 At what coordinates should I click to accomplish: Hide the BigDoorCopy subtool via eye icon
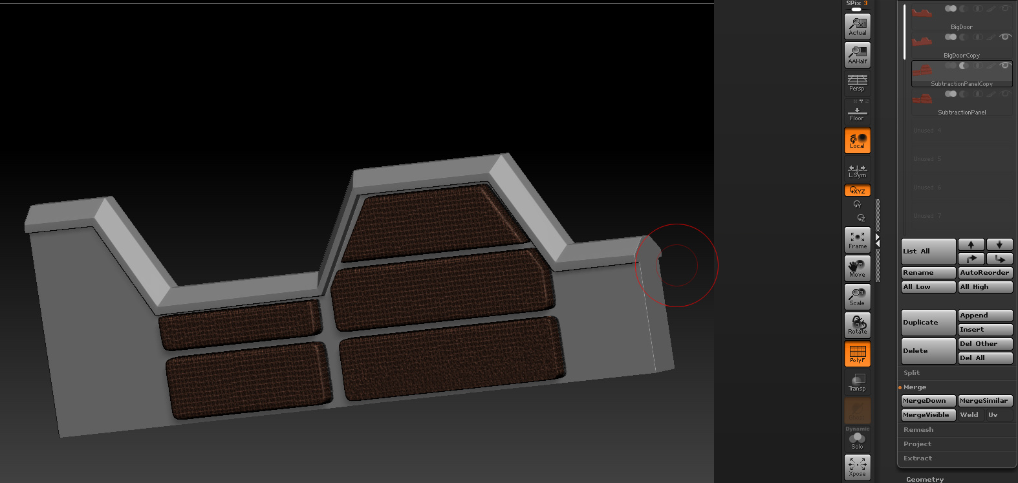[x=1006, y=37]
